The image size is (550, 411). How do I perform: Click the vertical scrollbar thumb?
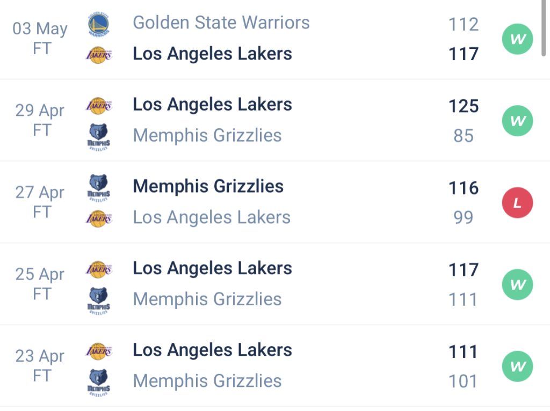[x=544, y=28]
